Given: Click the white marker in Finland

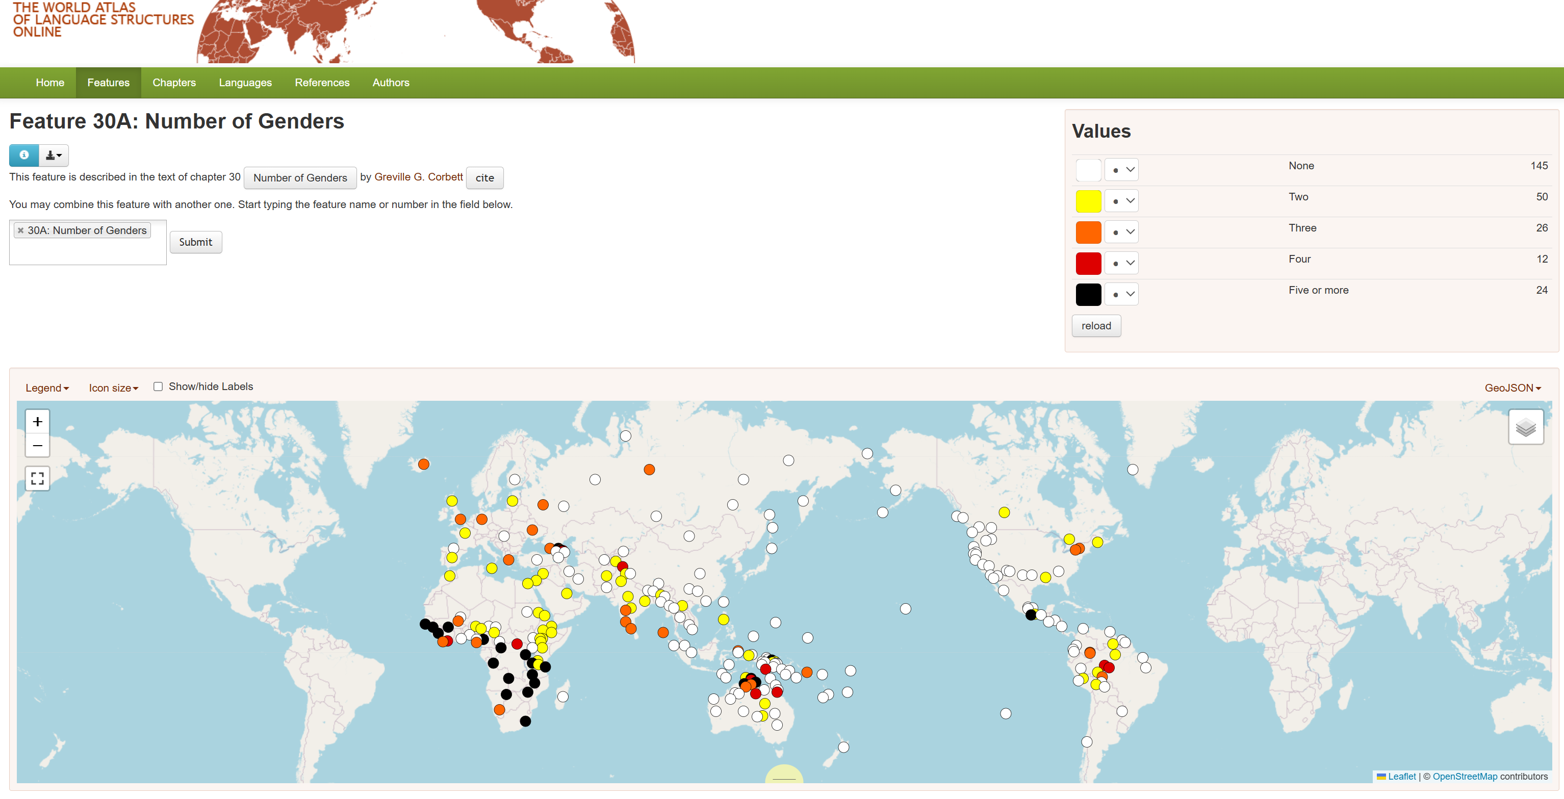Looking at the screenshot, I should click(x=515, y=480).
